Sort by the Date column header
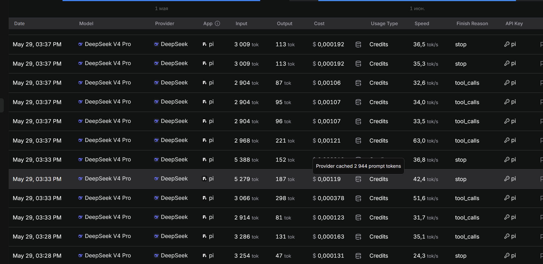 19,23
